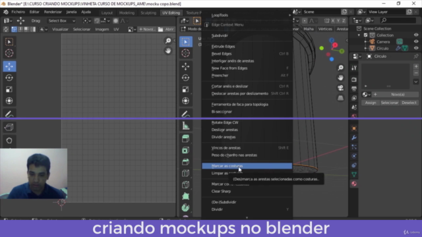Click UV editor pan hand icon
Image resolution: width=422 pixels, height=237 pixels.
168,51
